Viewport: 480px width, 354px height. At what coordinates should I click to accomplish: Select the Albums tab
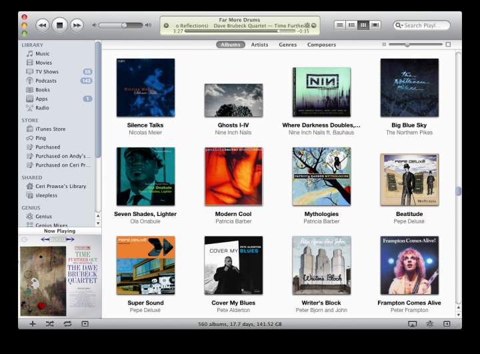pyautogui.click(x=231, y=45)
